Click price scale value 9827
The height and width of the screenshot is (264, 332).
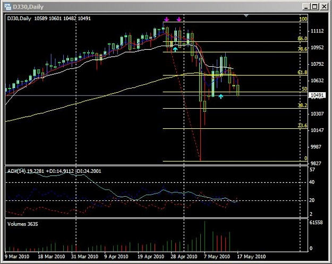(x=317, y=163)
